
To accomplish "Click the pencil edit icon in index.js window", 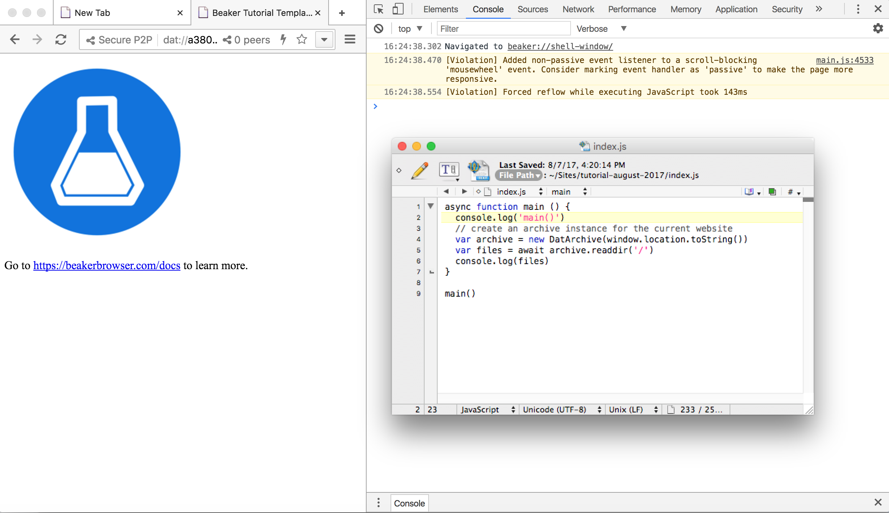I will tap(420, 171).
